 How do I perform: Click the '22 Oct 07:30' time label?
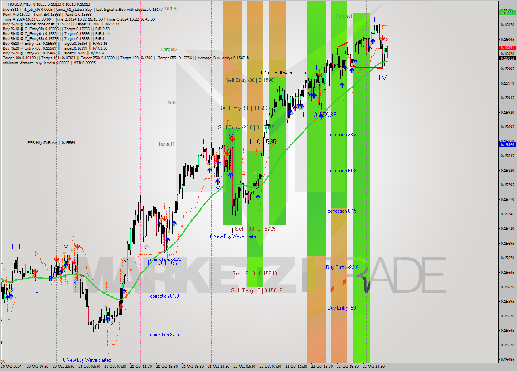tap(271, 367)
